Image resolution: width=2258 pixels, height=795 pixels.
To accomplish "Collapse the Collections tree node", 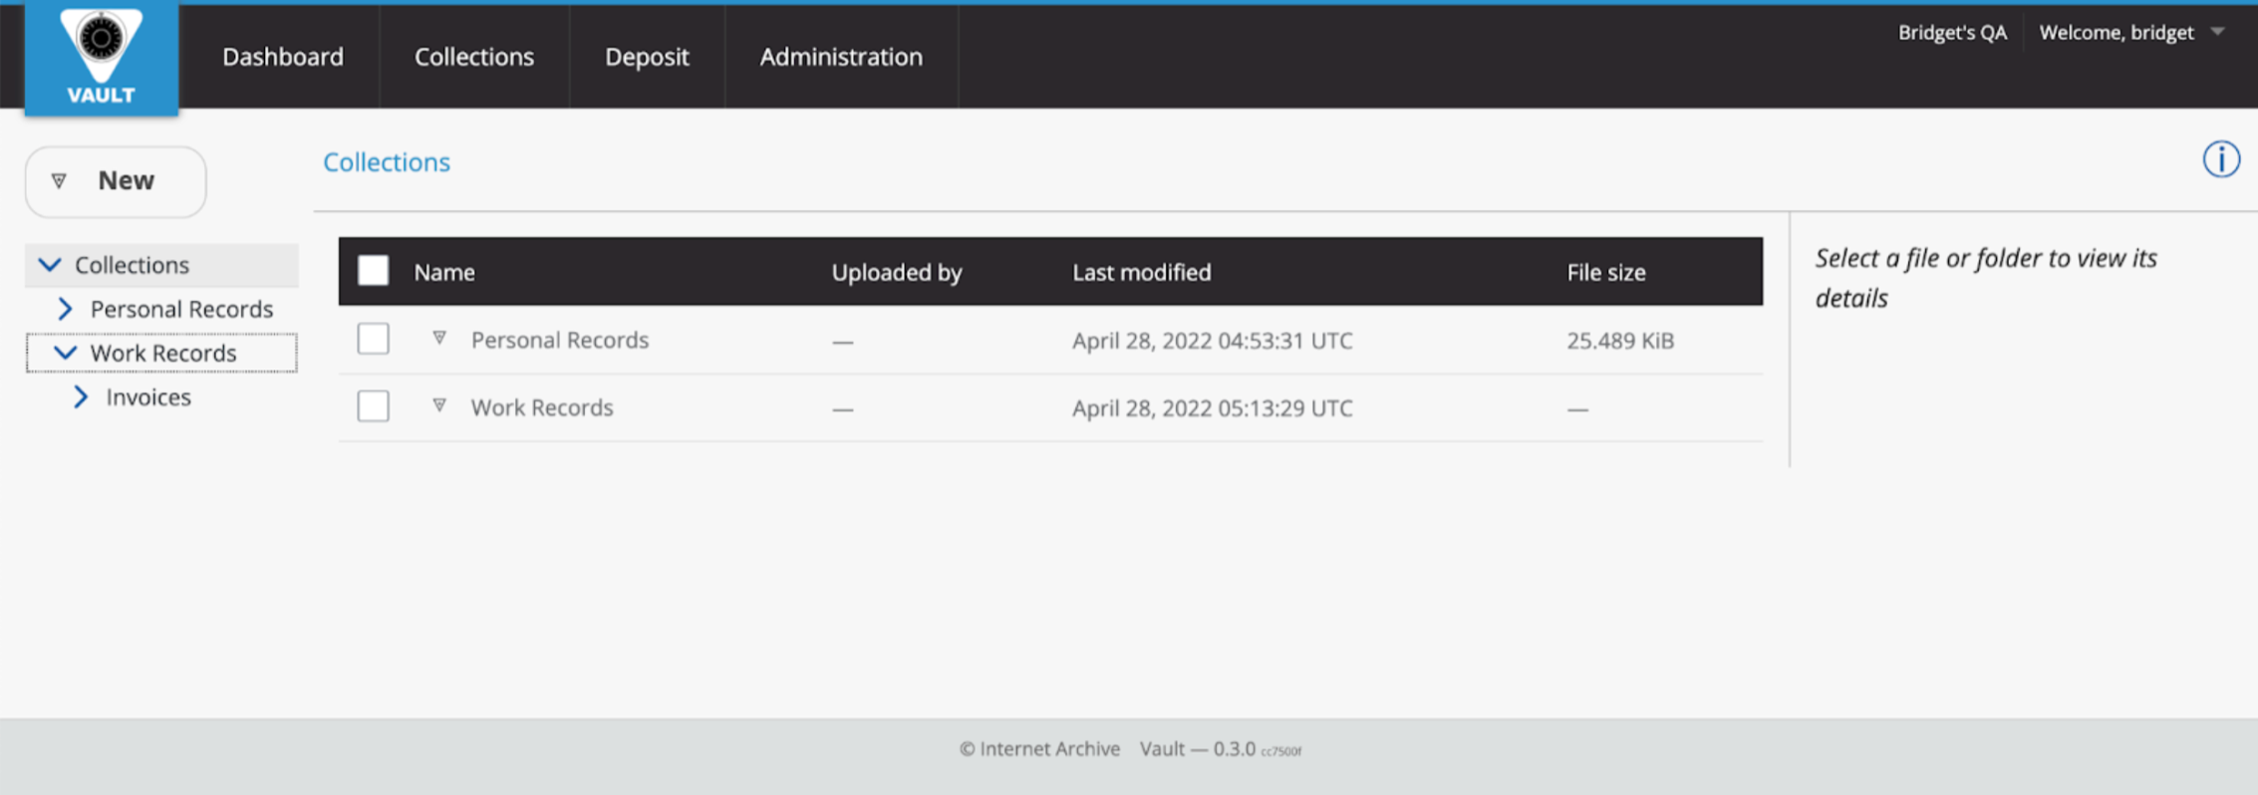I will pyautogui.click(x=50, y=265).
